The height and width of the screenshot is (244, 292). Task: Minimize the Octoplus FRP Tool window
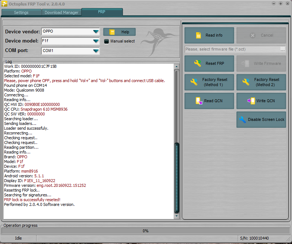point(274,4)
